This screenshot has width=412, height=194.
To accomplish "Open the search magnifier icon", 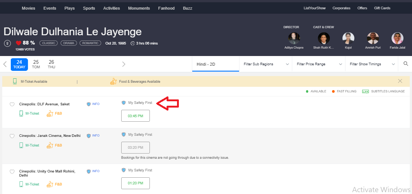I will [x=406, y=64].
